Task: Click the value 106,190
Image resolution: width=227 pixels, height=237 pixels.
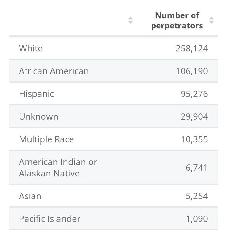Action: pos(192,71)
